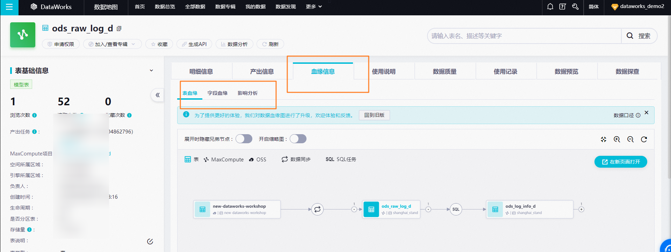The width and height of the screenshot is (671, 252).
Task: Refresh the lineage graph
Action: pyautogui.click(x=644, y=139)
